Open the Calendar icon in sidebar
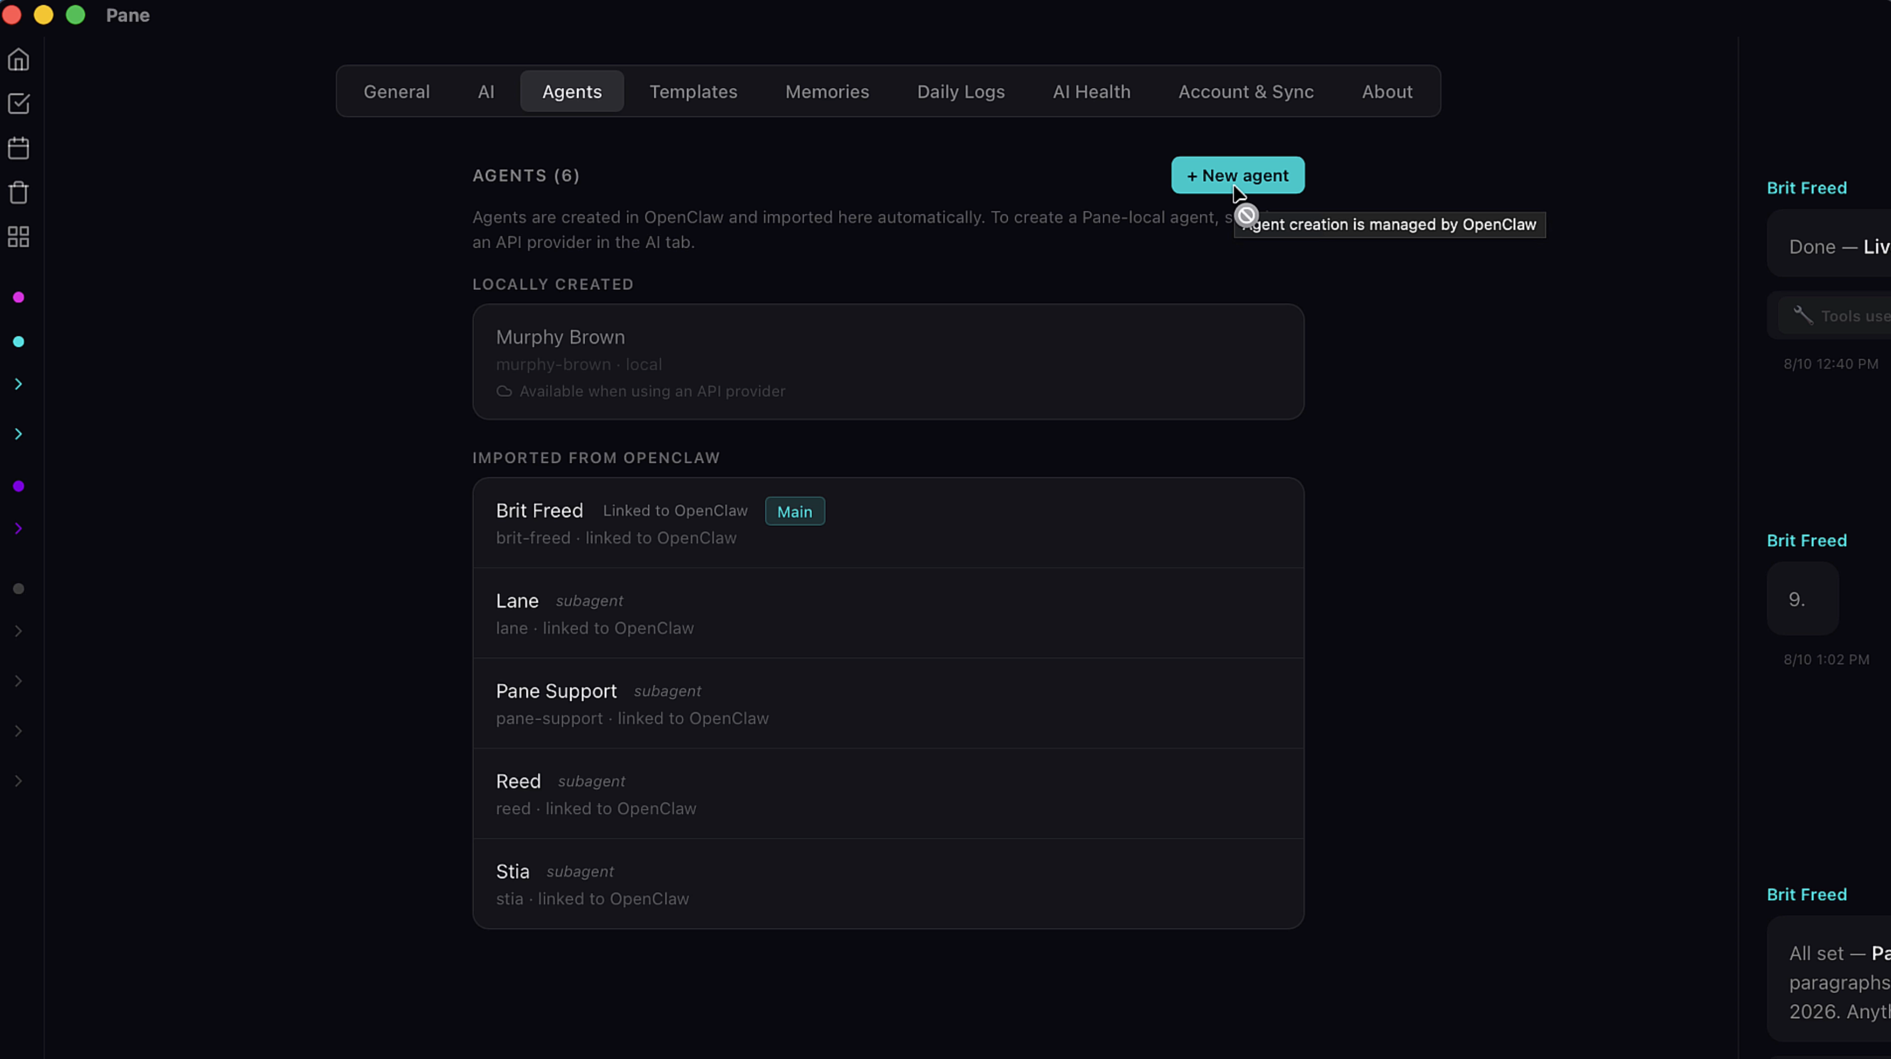The height and width of the screenshot is (1059, 1891). pyautogui.click(x=18, y=148)
